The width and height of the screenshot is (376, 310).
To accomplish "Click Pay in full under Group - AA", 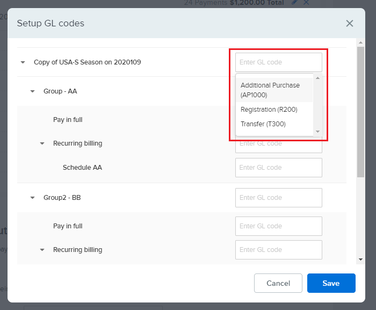I will [x=68, y=120].
